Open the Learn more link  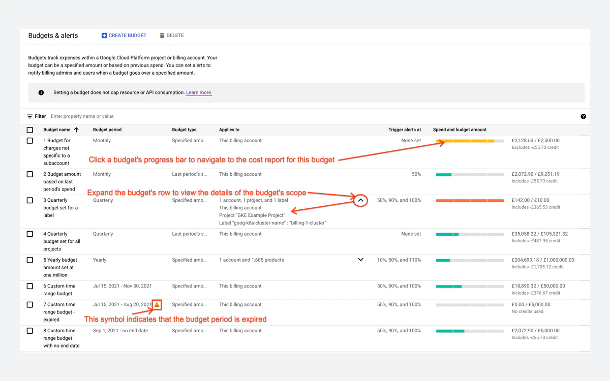pyautogui.click(x=199, y=92)
